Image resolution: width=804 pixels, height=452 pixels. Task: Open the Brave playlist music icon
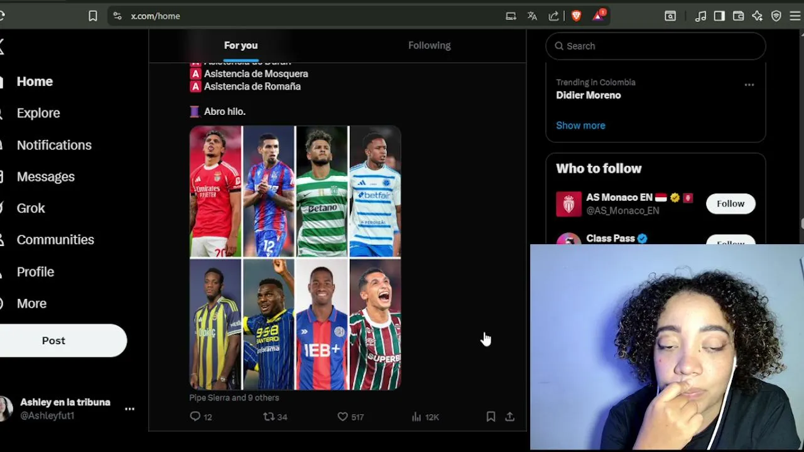coord(700,16)
